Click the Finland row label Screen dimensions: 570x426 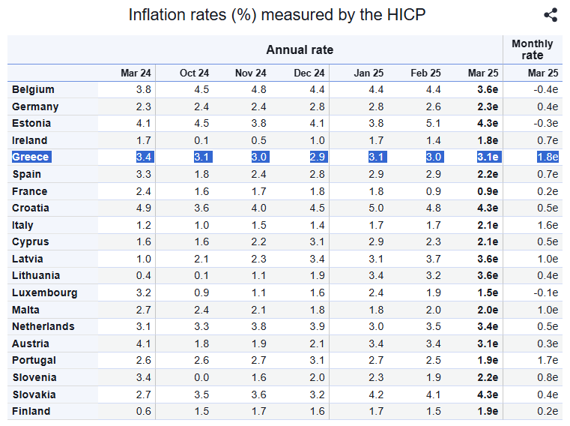pos(31,411)
